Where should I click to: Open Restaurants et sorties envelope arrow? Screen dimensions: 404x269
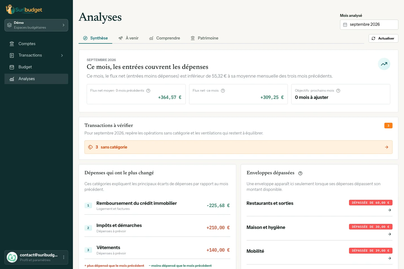pos(390,210)
